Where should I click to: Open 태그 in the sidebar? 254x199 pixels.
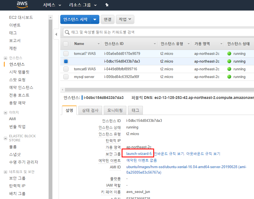click(x=13, y=33)
